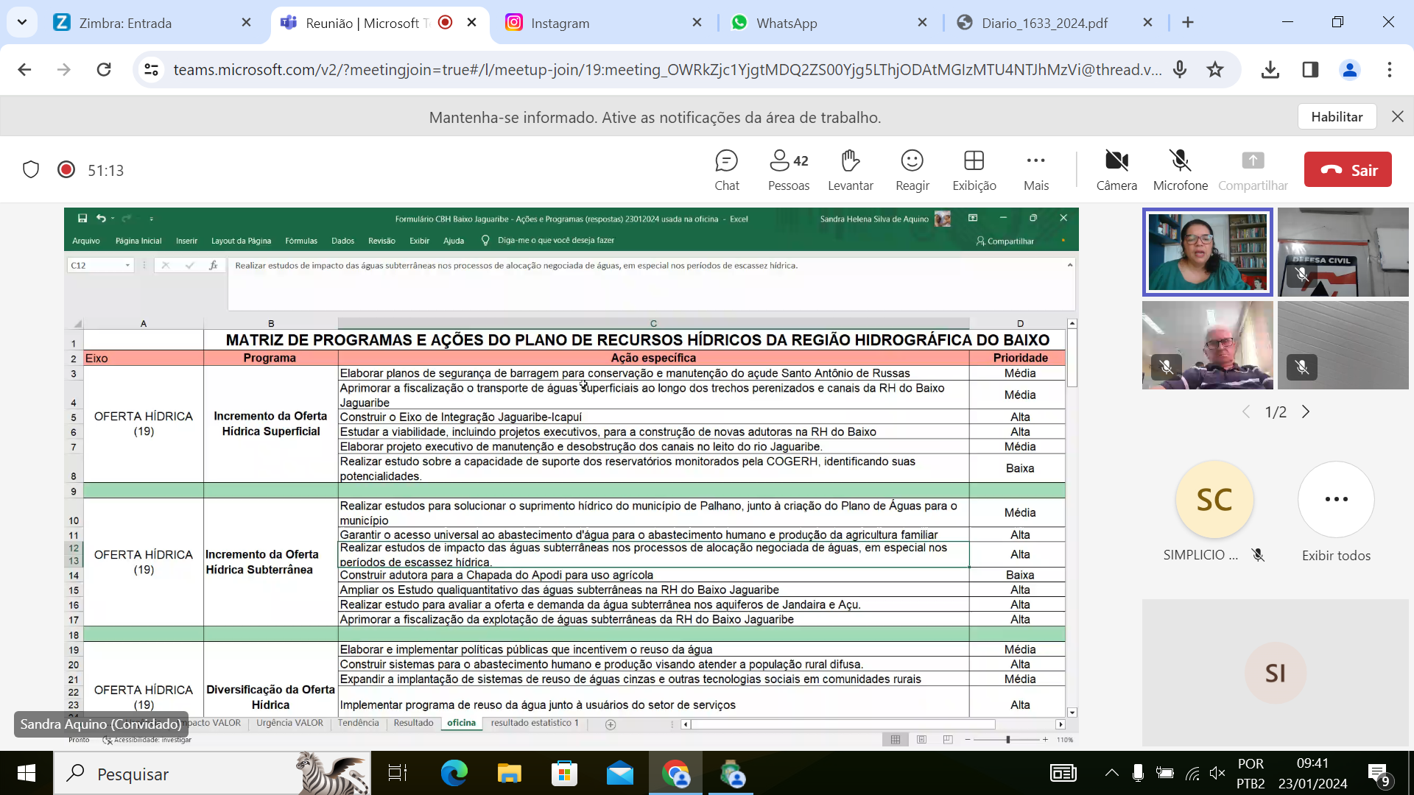
Task: Click 'resultado estatistico 1' sheet tab
Action: (x=535, y=723)
